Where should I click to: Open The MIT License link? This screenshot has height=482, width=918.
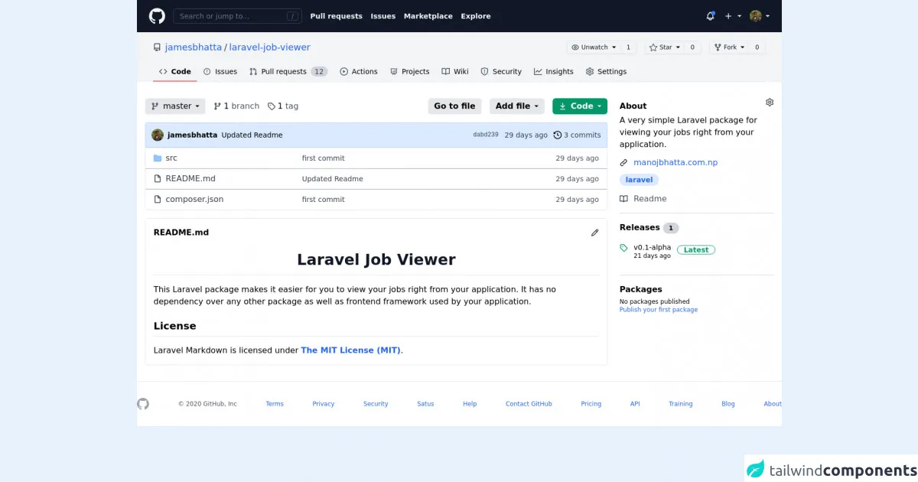[x=350, y=350]
